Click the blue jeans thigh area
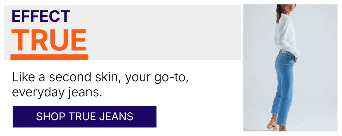Viewport: 342px width, 136px height. click(x=283, y=76)
